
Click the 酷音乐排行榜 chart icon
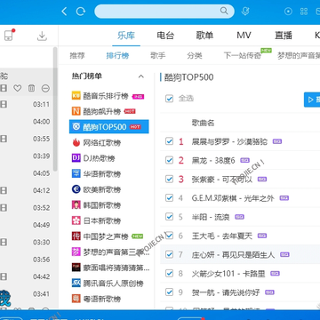coord(76,96)
